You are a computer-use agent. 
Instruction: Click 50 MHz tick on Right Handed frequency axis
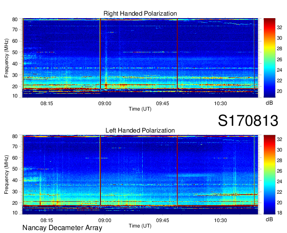coord(15,52)
